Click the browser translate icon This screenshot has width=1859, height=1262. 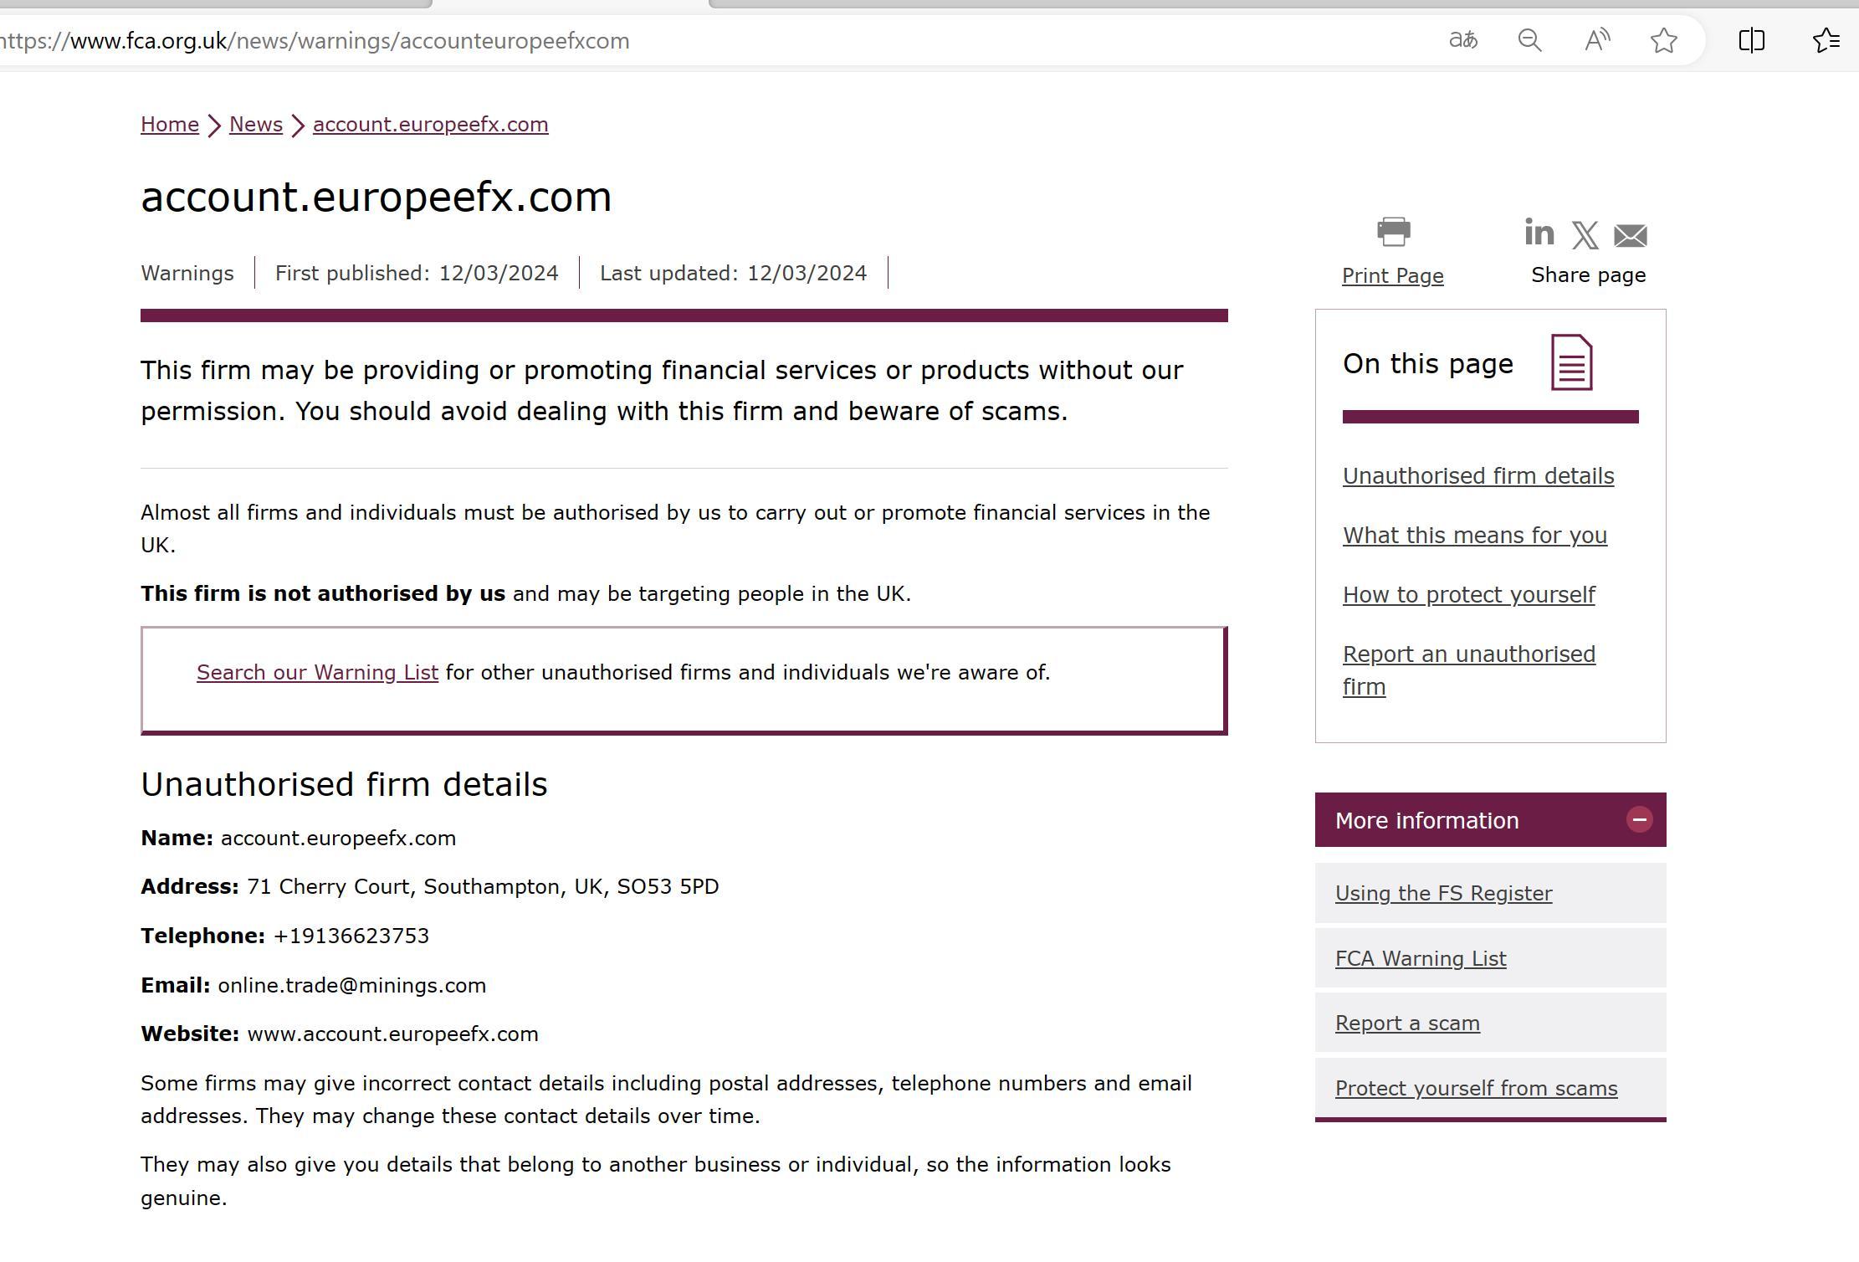click(x=1463, y=40)
